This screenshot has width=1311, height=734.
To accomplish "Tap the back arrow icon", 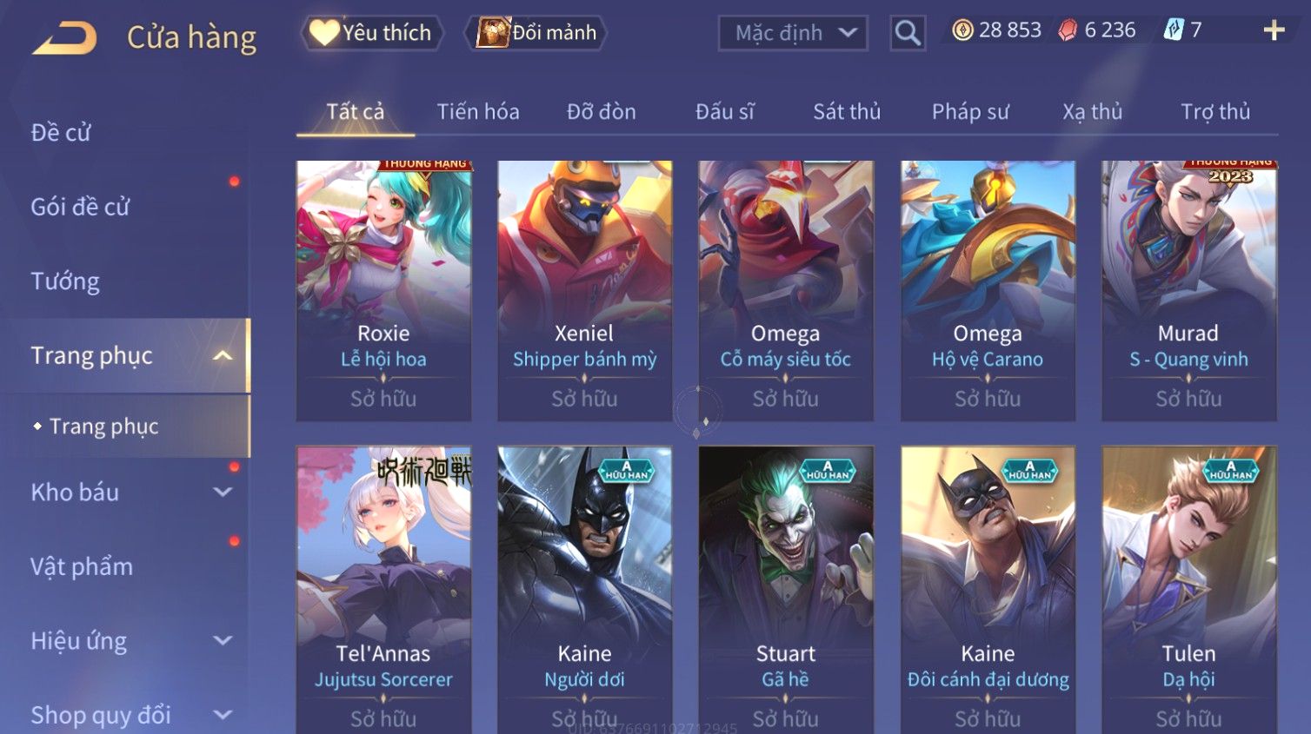I will pyautogui.click(x=64, y=38).
